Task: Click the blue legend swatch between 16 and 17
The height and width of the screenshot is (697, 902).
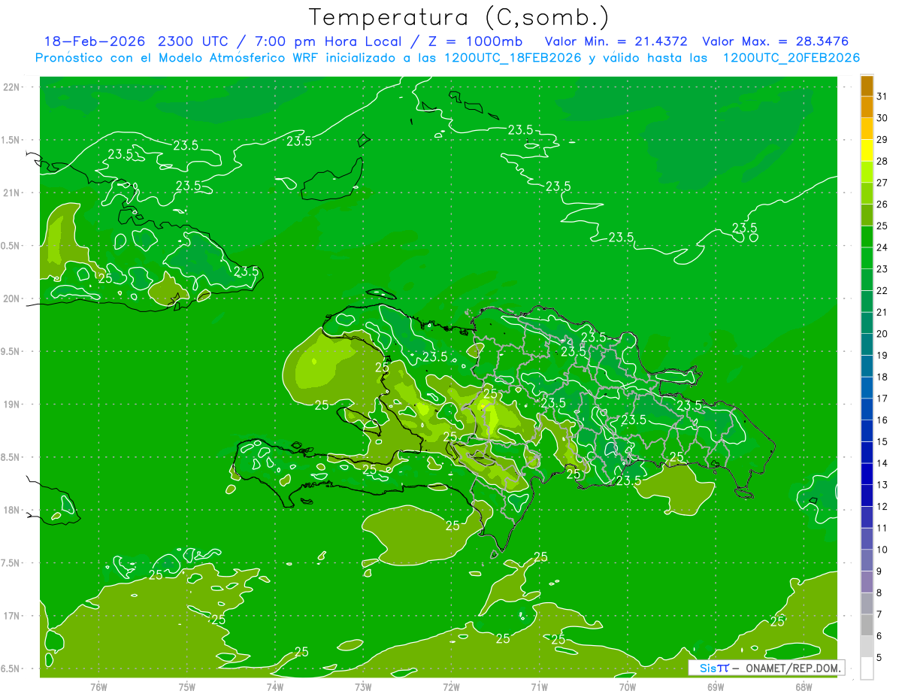Action: 867,410
